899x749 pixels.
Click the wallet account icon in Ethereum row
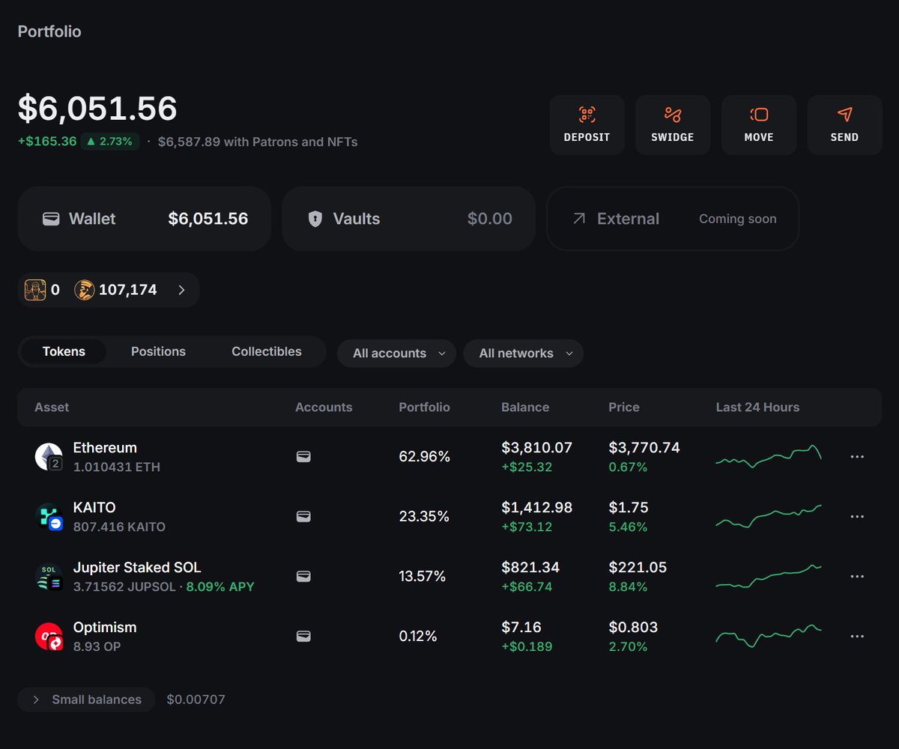tap(303, 457)
